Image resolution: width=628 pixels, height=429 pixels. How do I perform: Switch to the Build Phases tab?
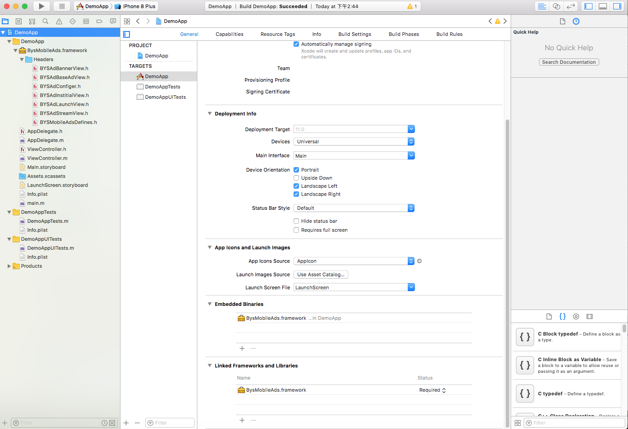click(404, 34)
